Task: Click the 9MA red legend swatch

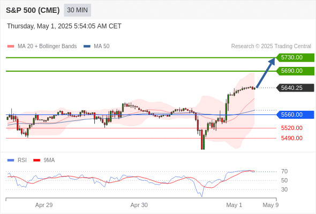Action: coord(36,160)
